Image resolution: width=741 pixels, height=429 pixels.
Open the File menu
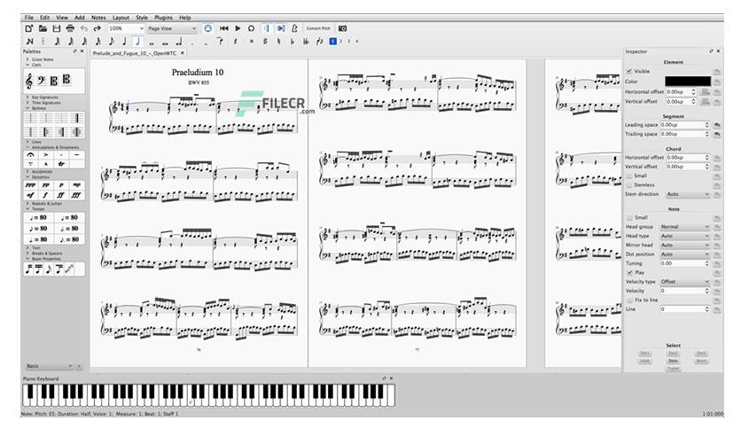(29, 18)
